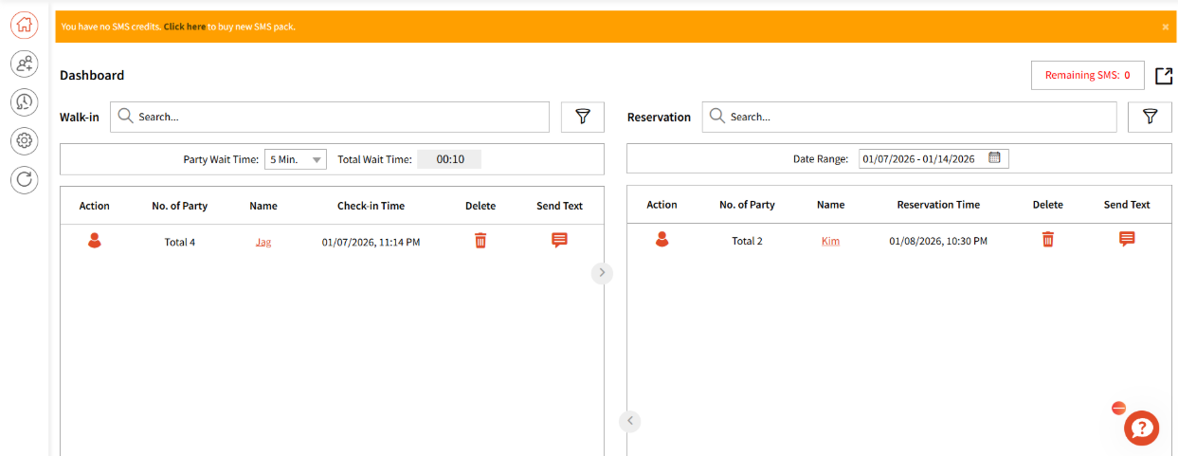Click the person action icon for Jag

(x=94, y=241)
